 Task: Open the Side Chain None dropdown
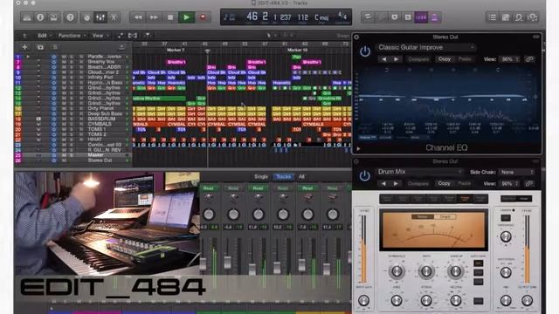(x=516, y=172)
